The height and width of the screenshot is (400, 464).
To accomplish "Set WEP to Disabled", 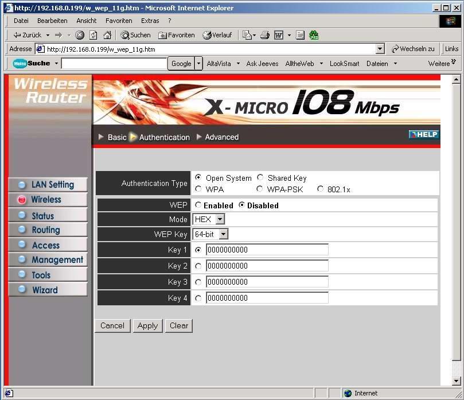I will point(242,204).
